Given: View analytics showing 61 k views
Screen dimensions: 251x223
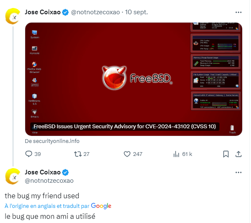Looking at the screenshot, I should click(x=182, y=154).
